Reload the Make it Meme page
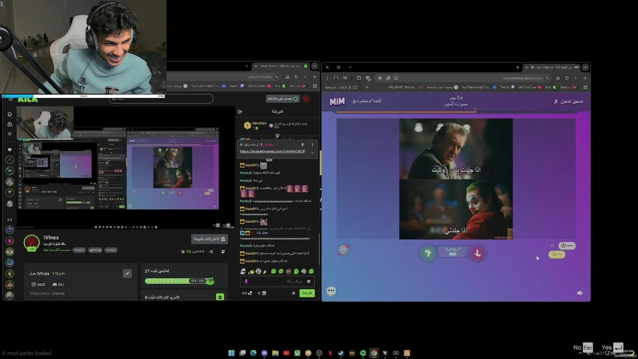The height and width of the screenshot is (359, 638). tap(567, 78)
